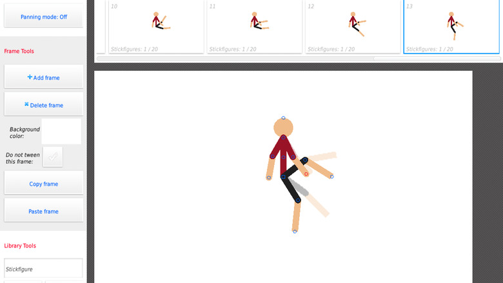Image resolution: width=503 pixels, height=283 pixels.
Task: Open the Background color swatch
Action: point(61,132)
